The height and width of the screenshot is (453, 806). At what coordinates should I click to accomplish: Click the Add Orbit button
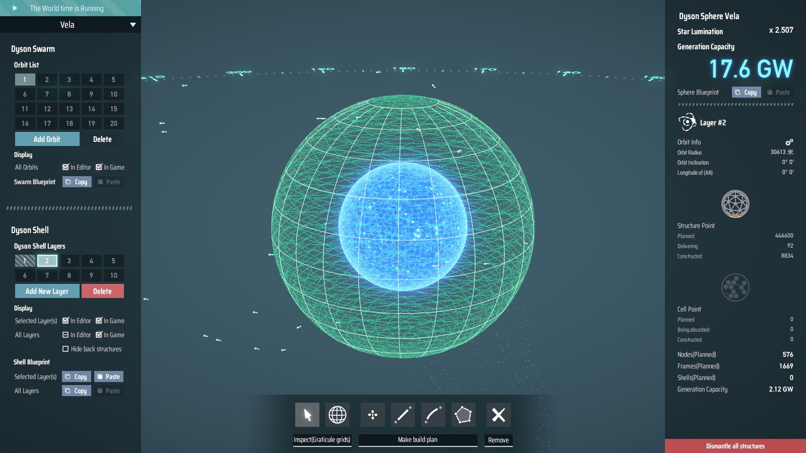[47, 139]
